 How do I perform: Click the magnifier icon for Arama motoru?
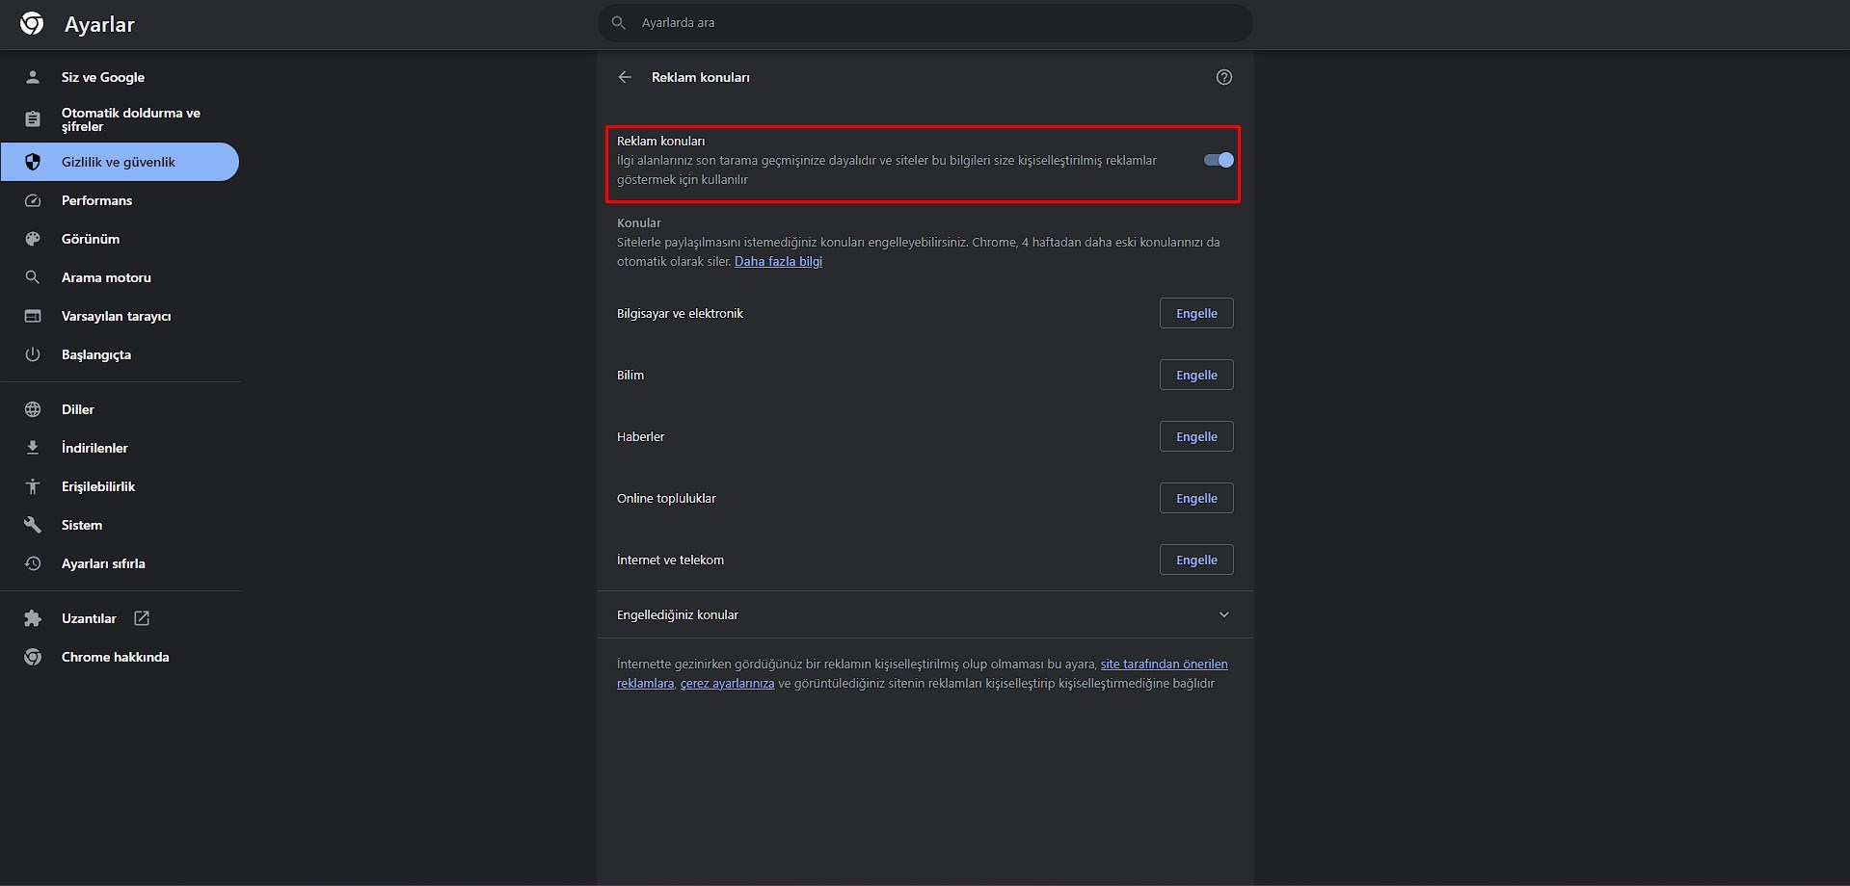tap(33, 277)
